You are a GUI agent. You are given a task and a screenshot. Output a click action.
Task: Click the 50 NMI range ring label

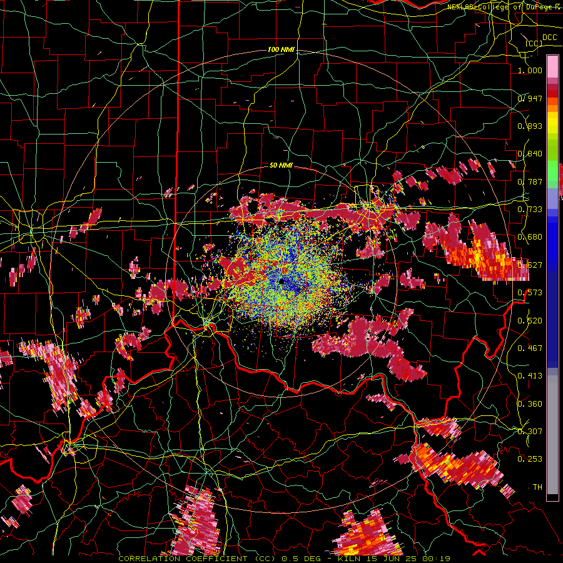click(x=281, y=165)
